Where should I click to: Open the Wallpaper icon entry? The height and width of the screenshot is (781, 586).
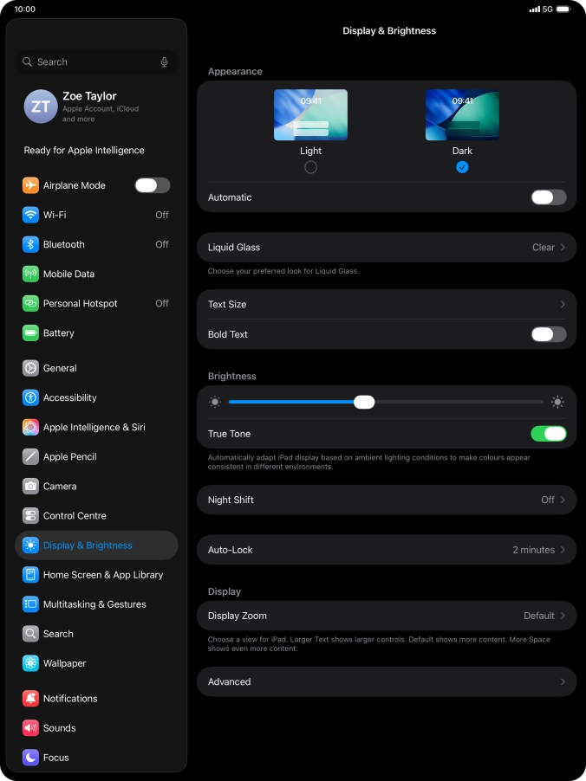(31, 663)
